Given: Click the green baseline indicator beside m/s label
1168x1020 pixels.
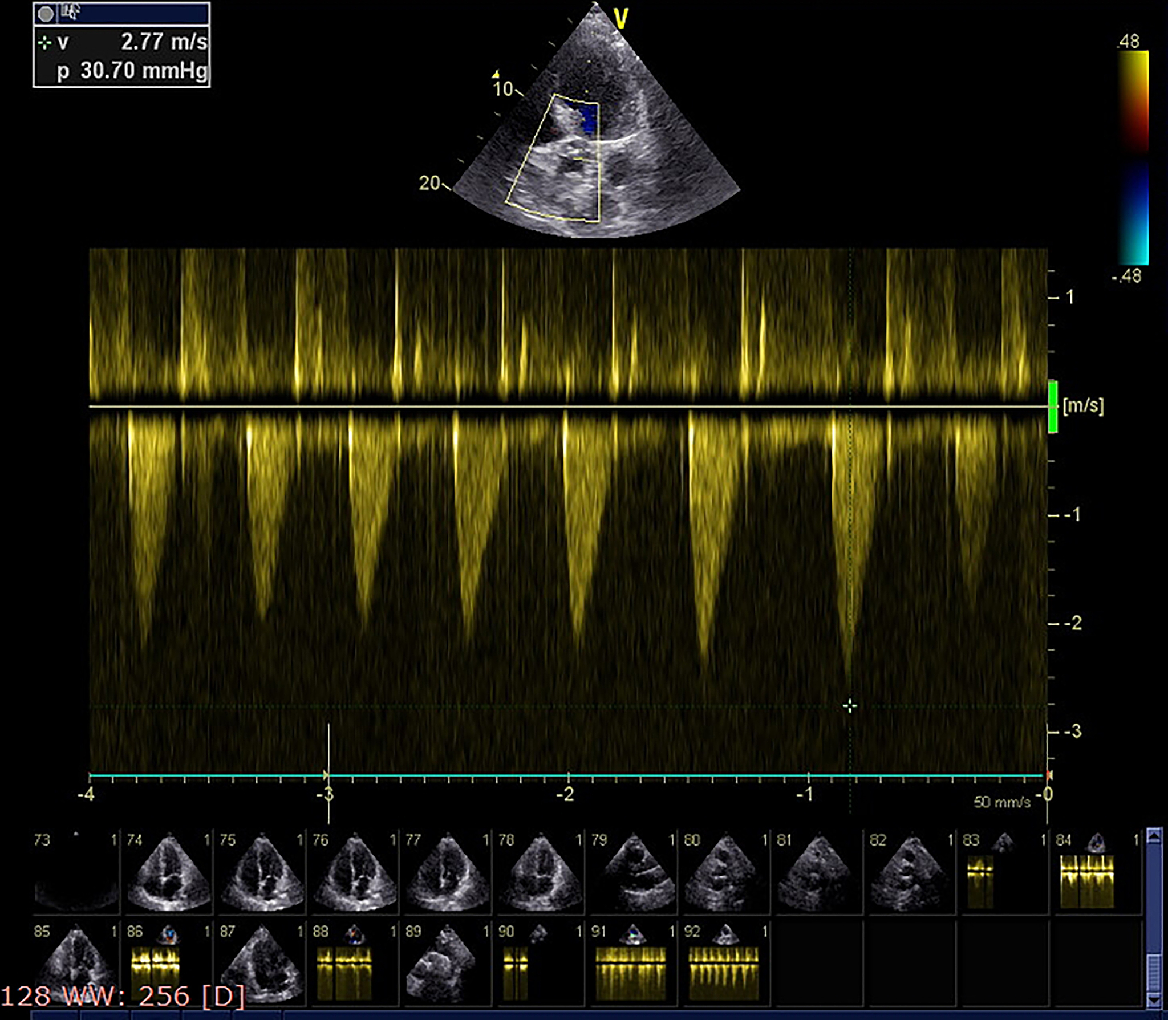Looking at the screenshot, I should point(1053,406).
